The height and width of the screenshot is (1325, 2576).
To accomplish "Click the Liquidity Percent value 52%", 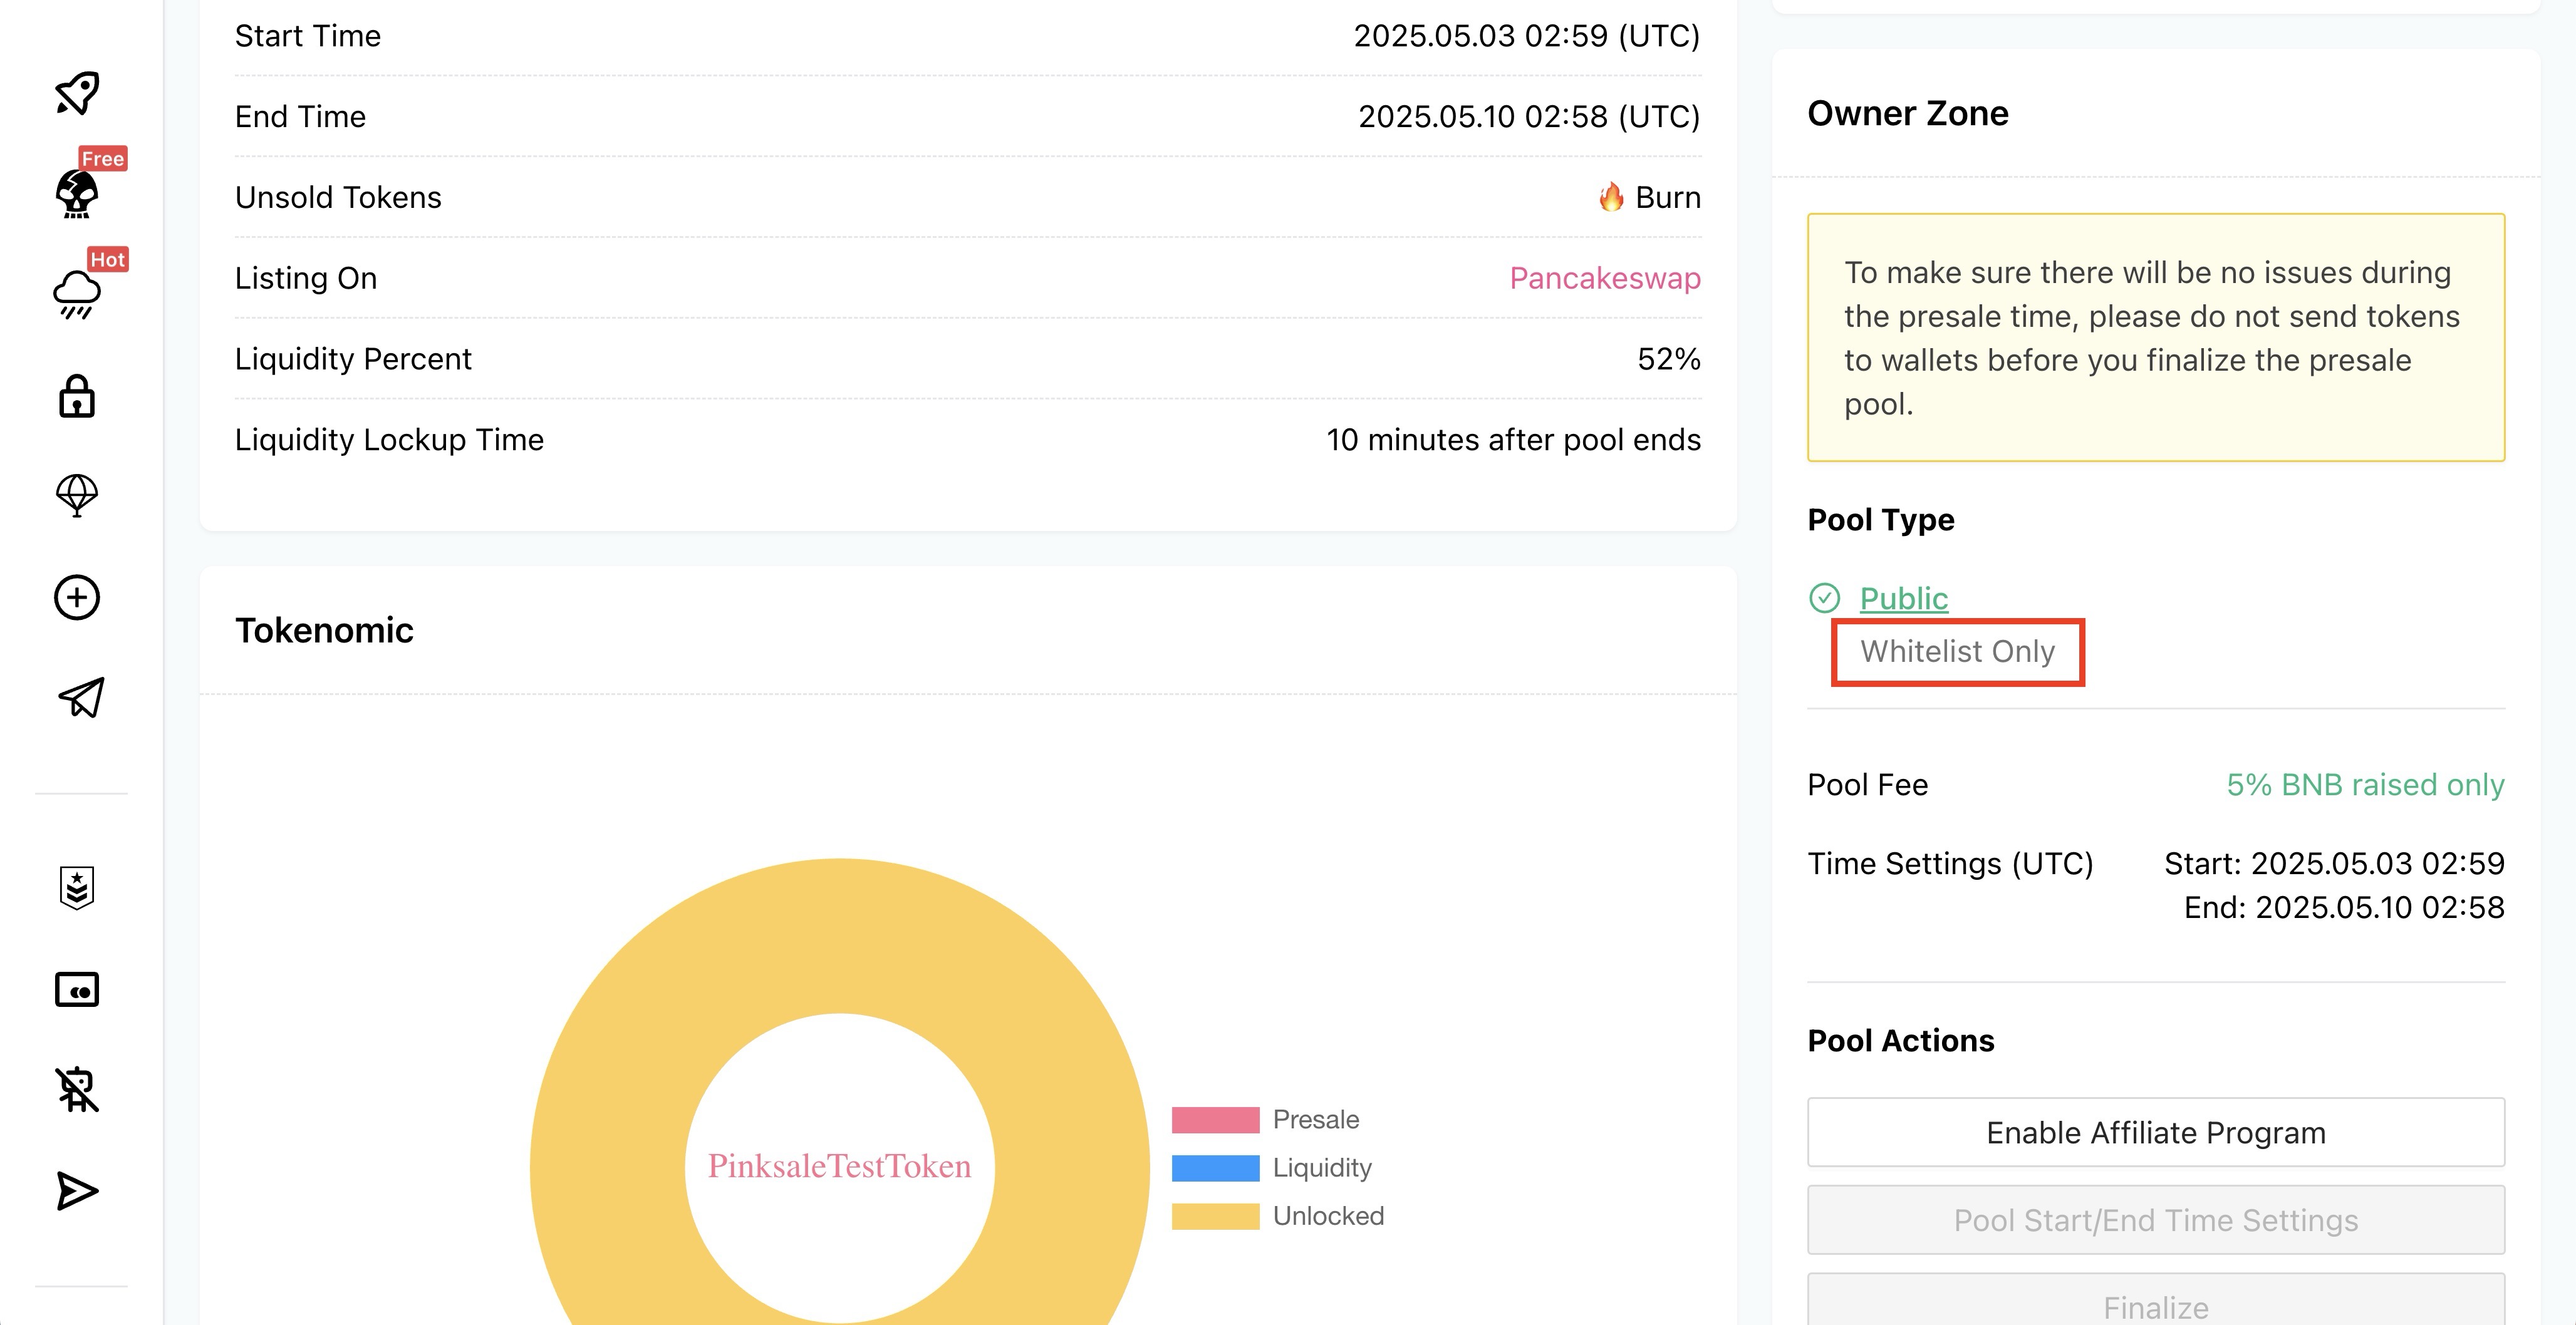I will (x=1668, y=359).
